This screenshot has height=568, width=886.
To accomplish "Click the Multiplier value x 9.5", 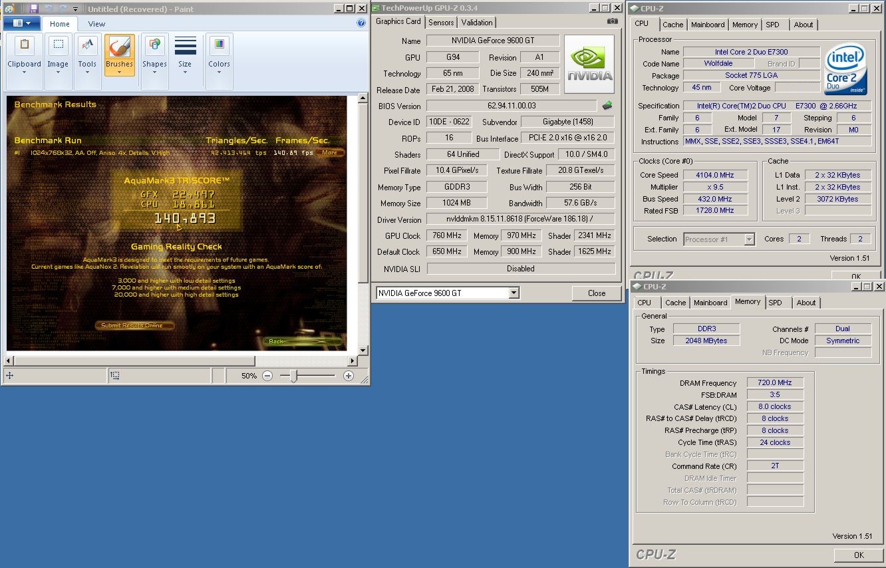I will [715, 187].
